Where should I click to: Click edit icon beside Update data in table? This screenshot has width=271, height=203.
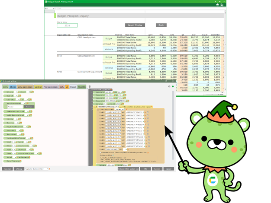click(125, 109)
